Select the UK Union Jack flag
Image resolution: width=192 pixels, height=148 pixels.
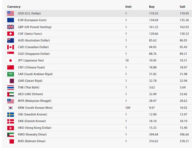pos(11,27)
